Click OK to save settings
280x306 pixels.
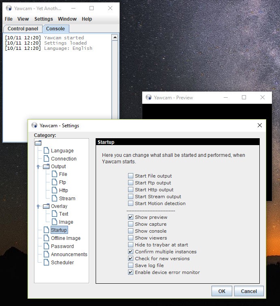pyautogui.click(x=222, y=291)
